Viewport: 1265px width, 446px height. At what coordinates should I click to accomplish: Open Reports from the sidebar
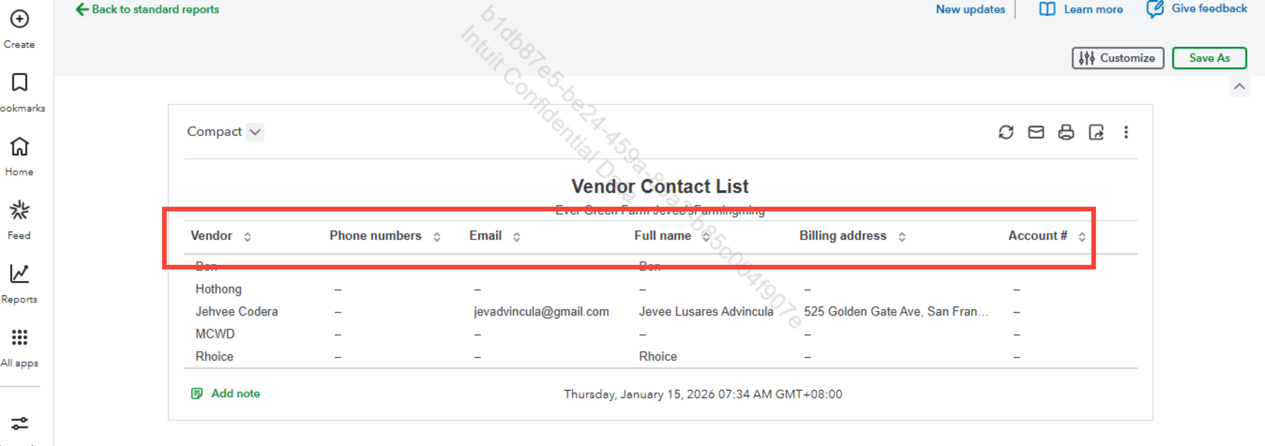[20, 274]
